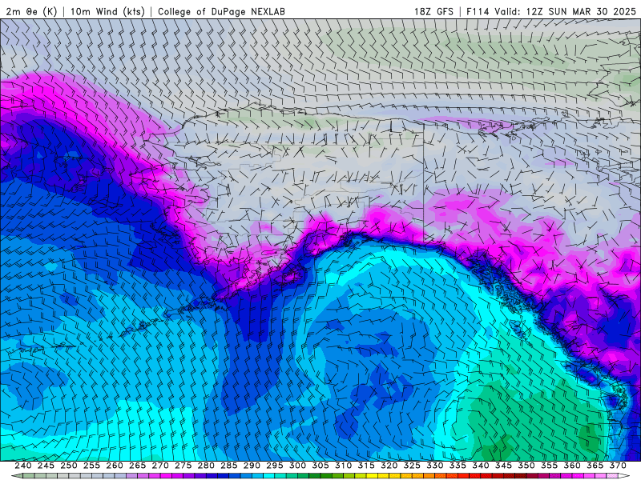This screenshot has width=641, height=480.
Task: Click the 255 value on the color scale
Action: tap(91, 466)
